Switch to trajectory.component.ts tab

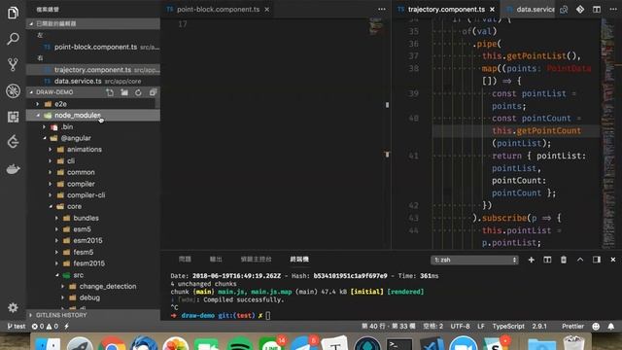[446, 9]
